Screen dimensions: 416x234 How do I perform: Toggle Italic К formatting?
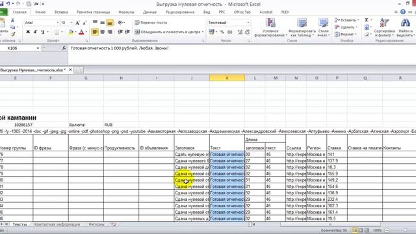pos(35,32)
